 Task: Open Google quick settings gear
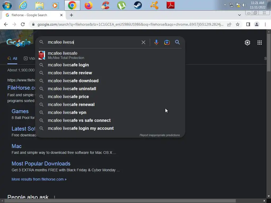pos(247,43)
